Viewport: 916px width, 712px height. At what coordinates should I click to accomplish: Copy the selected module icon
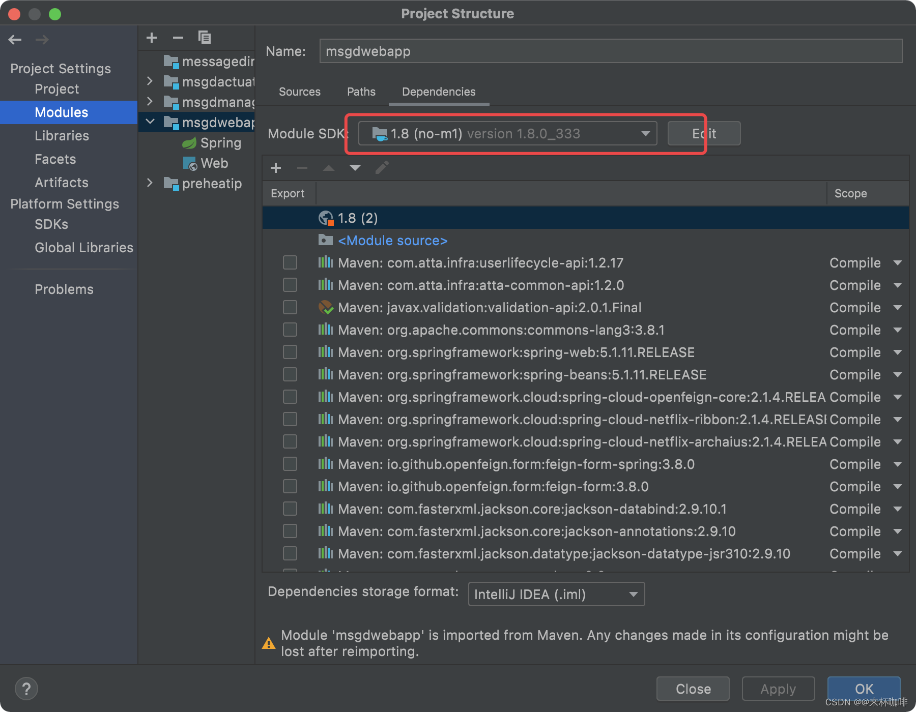tap(205, 37)
